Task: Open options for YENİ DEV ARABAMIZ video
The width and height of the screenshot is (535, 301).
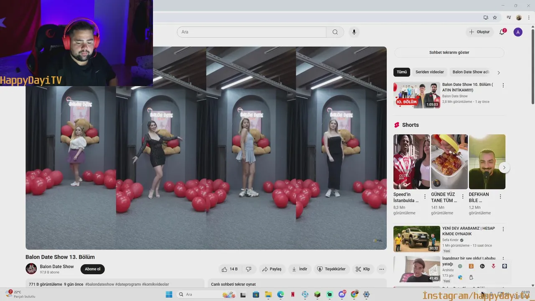Action: [x=503, y=229]
